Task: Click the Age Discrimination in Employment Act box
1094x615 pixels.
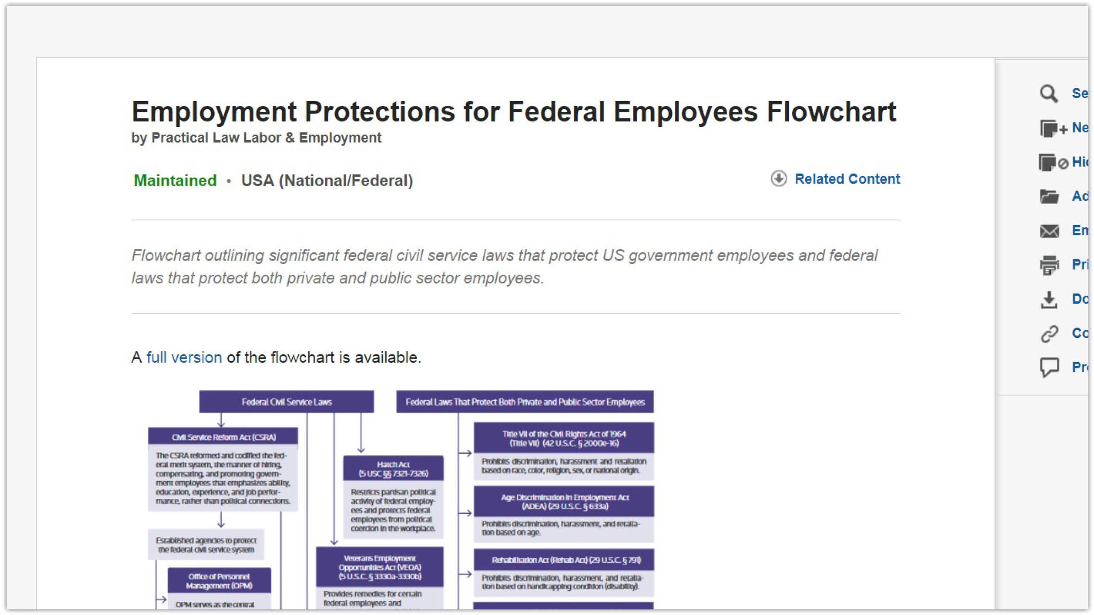Action: coord(564,501)
